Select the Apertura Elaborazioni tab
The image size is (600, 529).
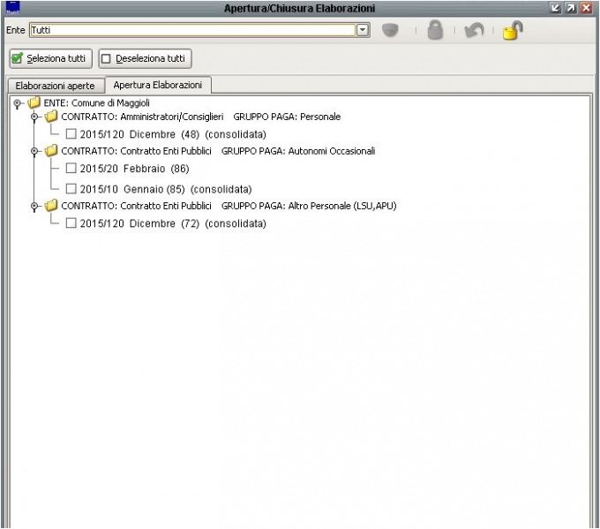click(x=158, y=85)
